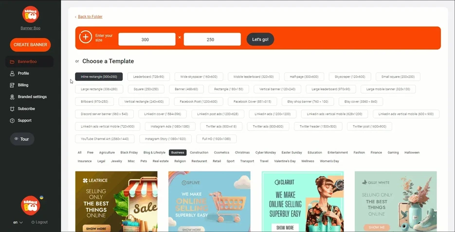Choose YouTube Channel Art (2560x1440) size
This screenshot has height=232, width=455.
(x=105, y=139)
